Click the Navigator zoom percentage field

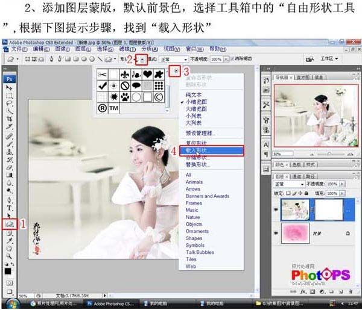[x=283, y=153]
